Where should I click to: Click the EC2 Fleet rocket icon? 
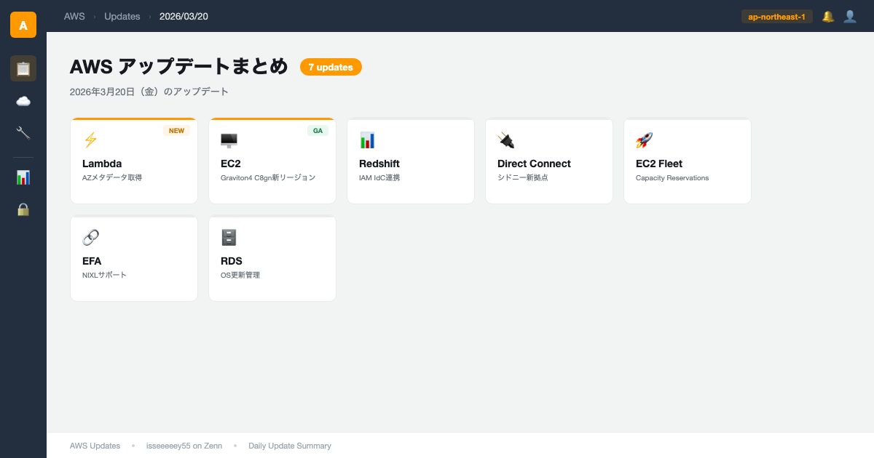[x=644, y=140]
